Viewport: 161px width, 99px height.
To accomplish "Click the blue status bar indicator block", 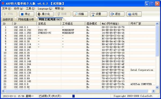I will click(x=74, y=96).
